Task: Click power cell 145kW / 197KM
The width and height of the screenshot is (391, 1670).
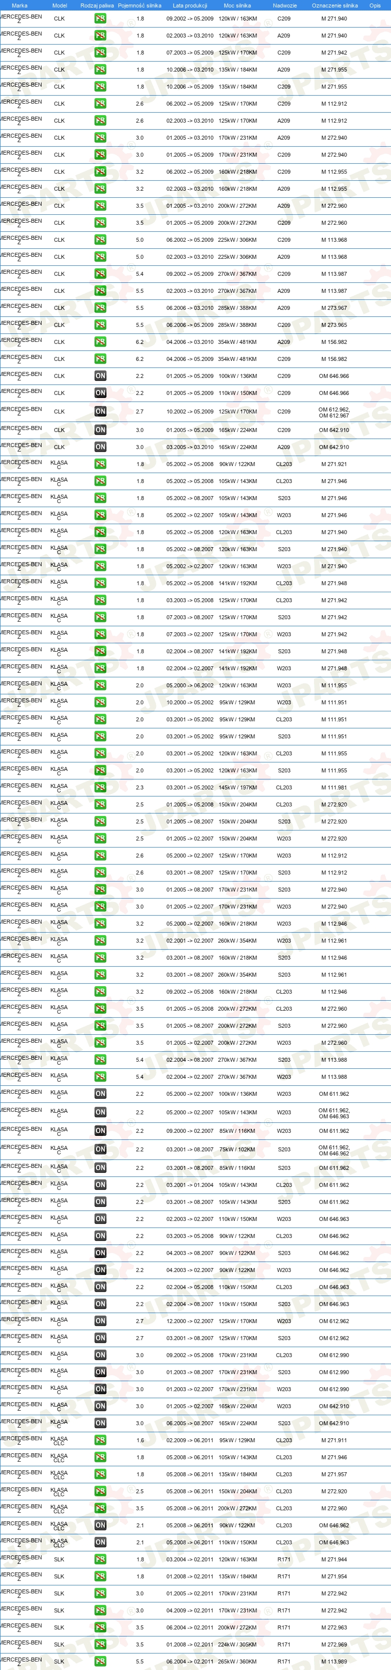Action: [237, 787]
